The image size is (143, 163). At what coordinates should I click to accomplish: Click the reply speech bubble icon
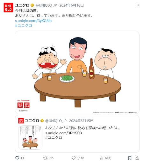(x=17, y=158)
